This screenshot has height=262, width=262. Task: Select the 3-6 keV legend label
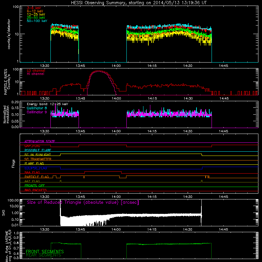pos(34,8)
